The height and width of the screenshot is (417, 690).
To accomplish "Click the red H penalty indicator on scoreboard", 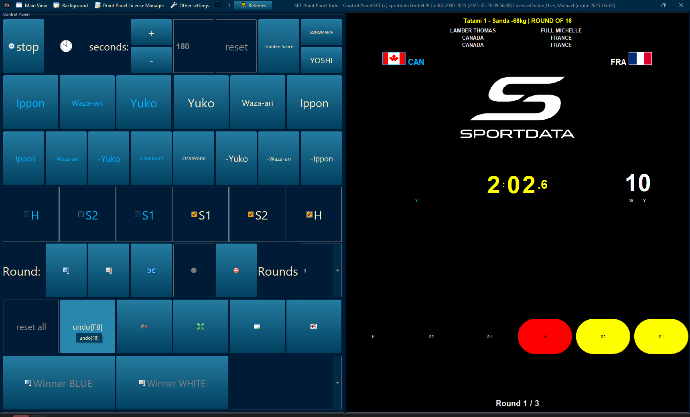I will tap(545, 336).
